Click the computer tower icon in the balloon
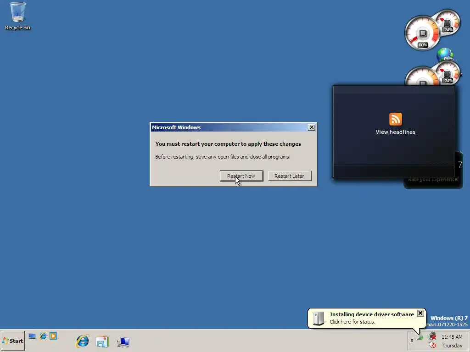The image size is (470, 352). [319, 318]
